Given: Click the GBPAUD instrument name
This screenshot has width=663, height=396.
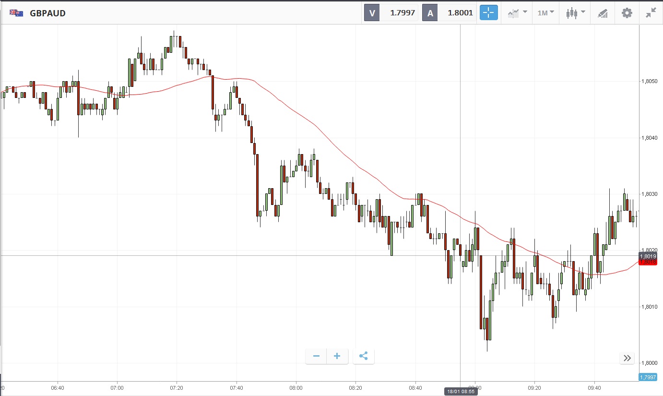Looking at the screenshot, I should click(47, 13).
